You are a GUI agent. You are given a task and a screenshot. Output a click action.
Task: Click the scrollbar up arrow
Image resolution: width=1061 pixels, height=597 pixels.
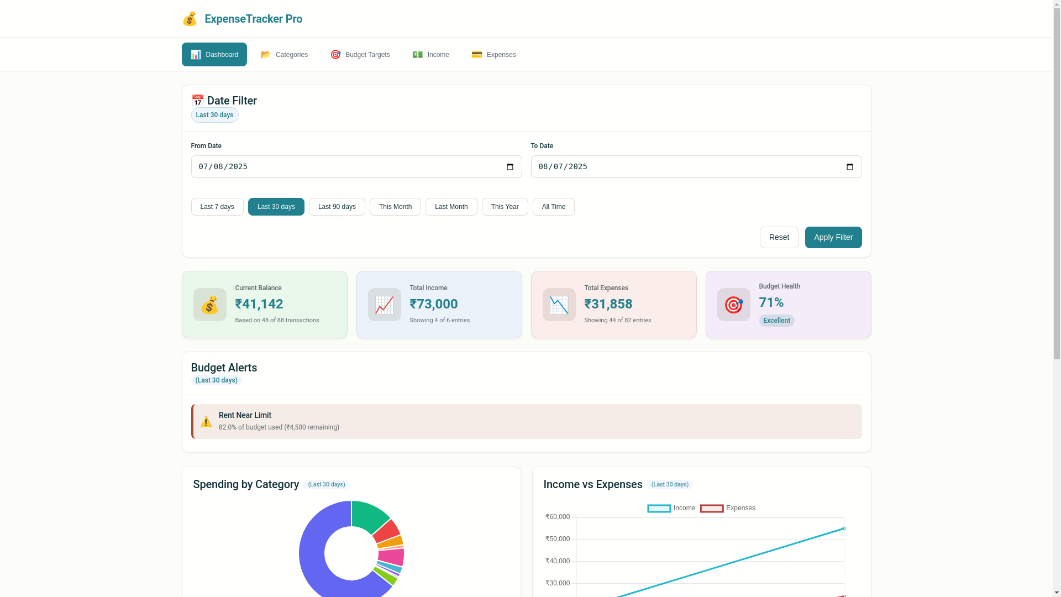(1057, 4)
